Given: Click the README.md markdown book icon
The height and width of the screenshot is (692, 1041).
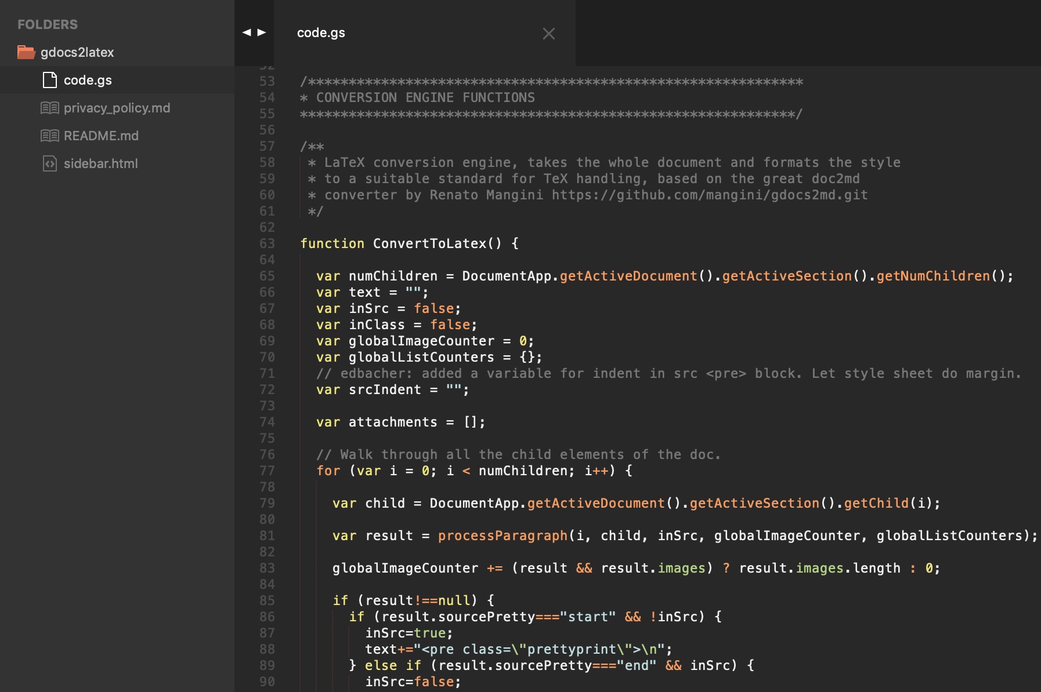Looking at the screenshot, I should coord(50,136).
